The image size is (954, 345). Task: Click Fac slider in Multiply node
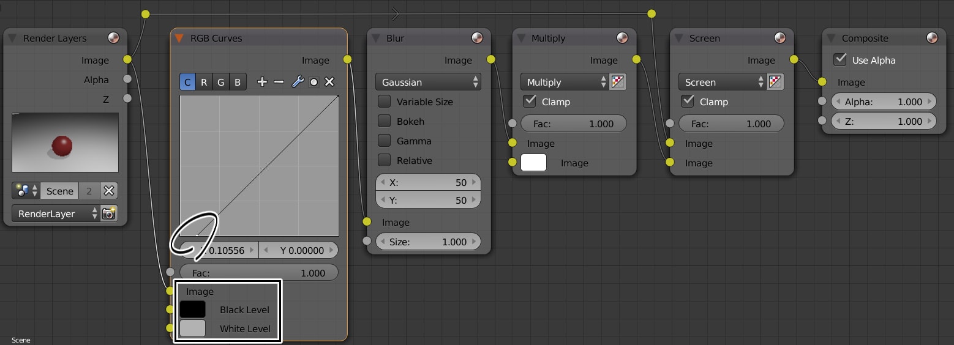(574, 124)
